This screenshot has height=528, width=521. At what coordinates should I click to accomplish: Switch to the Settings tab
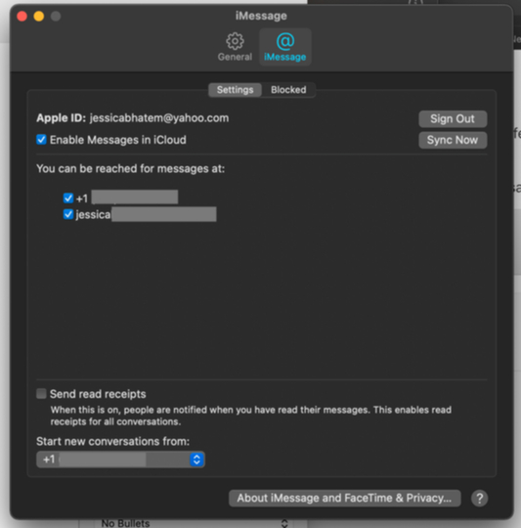235,90
